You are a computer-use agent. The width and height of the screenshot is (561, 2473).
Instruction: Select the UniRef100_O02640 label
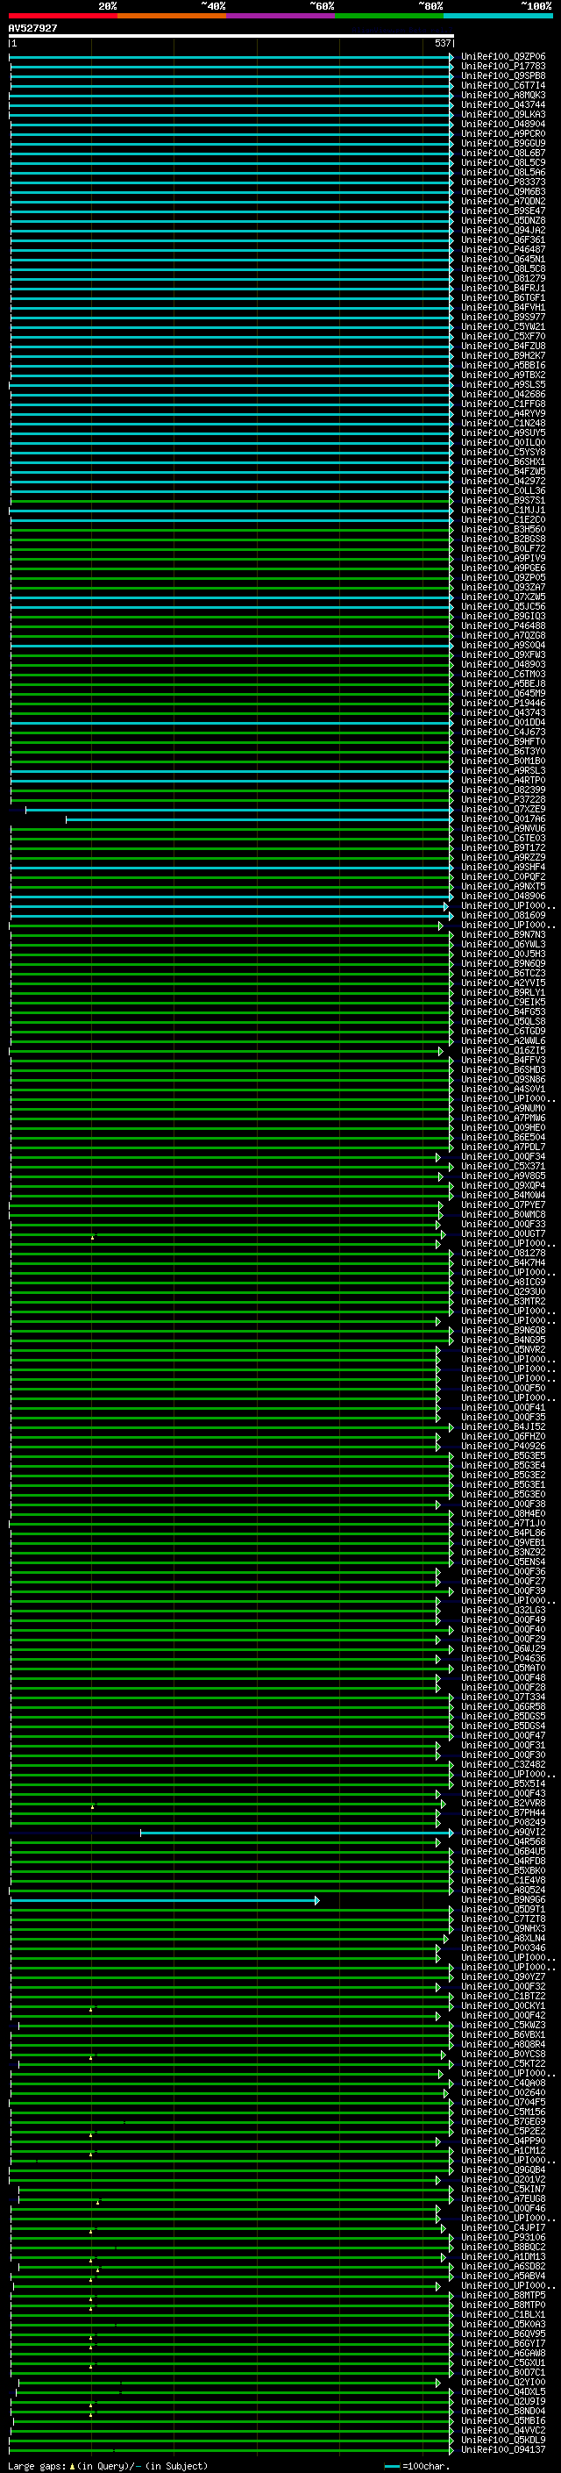point(503,2093)
